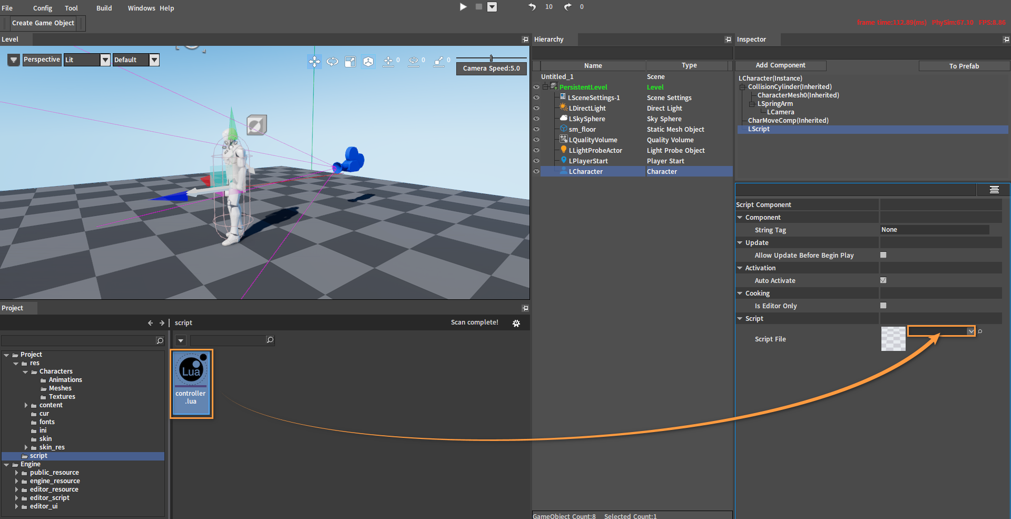Image resolution: width=1011 pixels, height=519 pixels.
Task: Click the To Prefab button
Action: pyautogui.click(x=964, y=66)
